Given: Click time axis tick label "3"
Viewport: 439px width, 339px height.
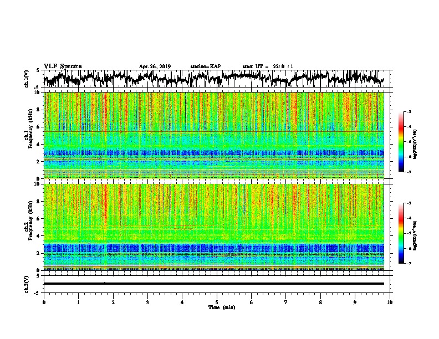Looking at the screenshot, I should 147,302.
